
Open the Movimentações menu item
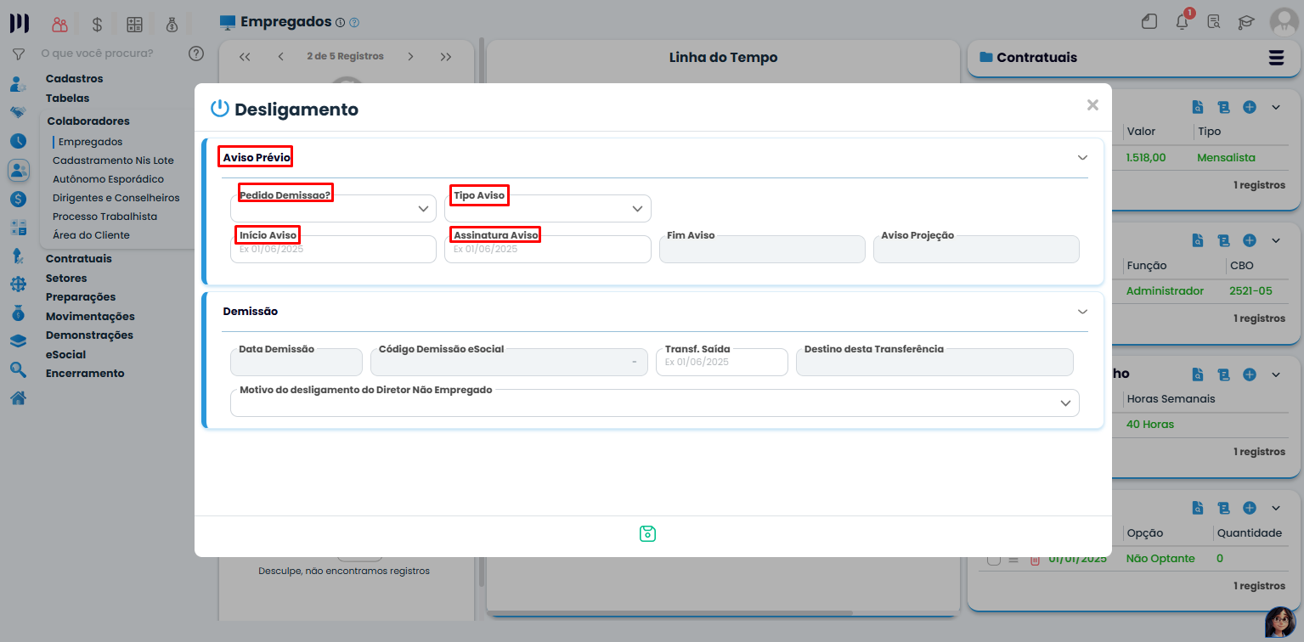(x=90, y=317)
